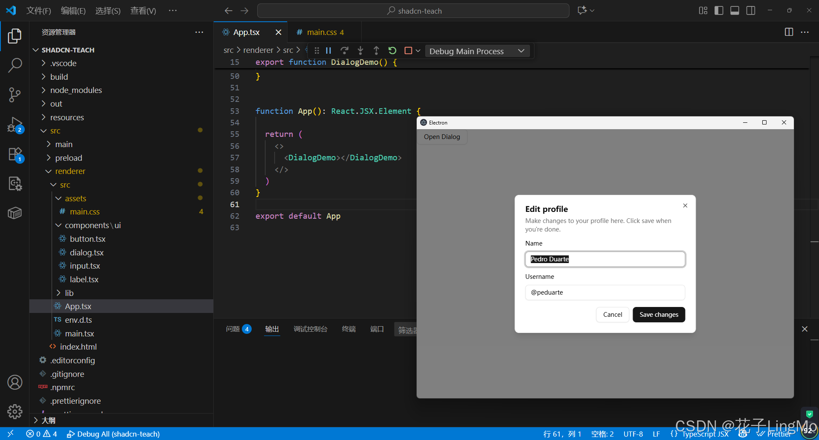The width and height of the screenshot is (819, 440).
Task: Step into in debug toolbar
Action: tap(360, 51)
